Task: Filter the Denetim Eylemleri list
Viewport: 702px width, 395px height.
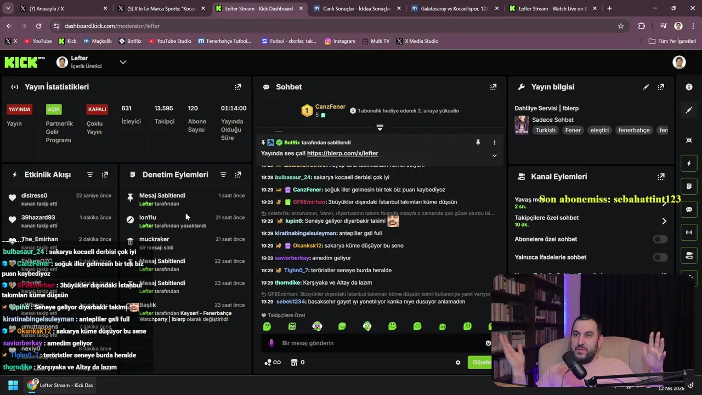Action: click(x=223, y=174)
